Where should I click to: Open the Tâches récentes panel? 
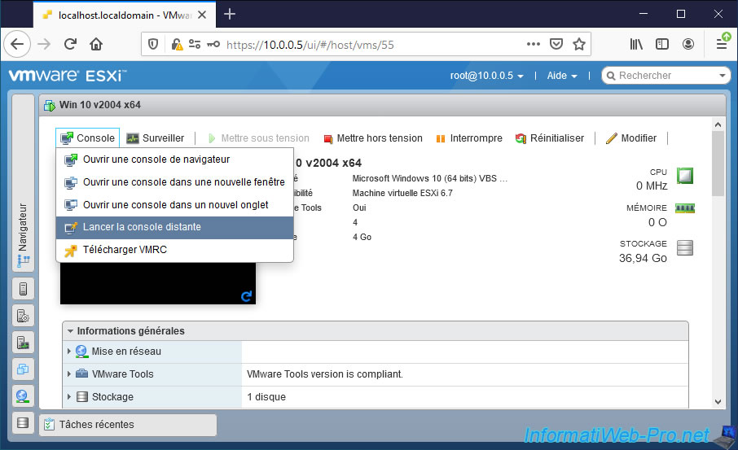(128, 425)
